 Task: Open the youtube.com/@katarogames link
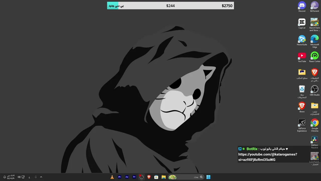268,157
